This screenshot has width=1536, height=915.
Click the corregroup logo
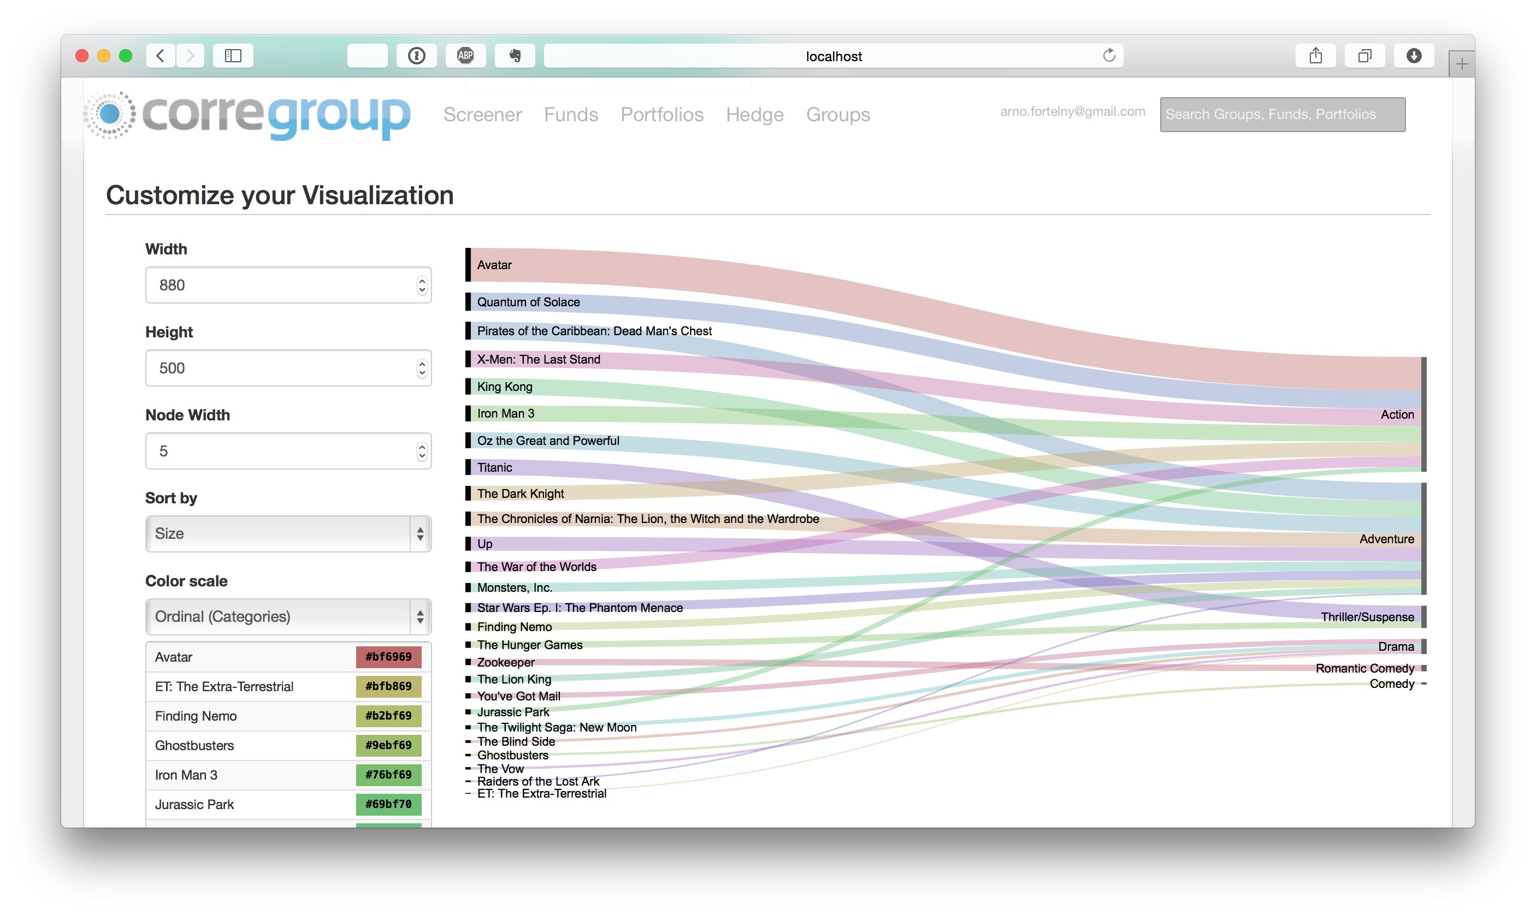(x=247, y=115)
